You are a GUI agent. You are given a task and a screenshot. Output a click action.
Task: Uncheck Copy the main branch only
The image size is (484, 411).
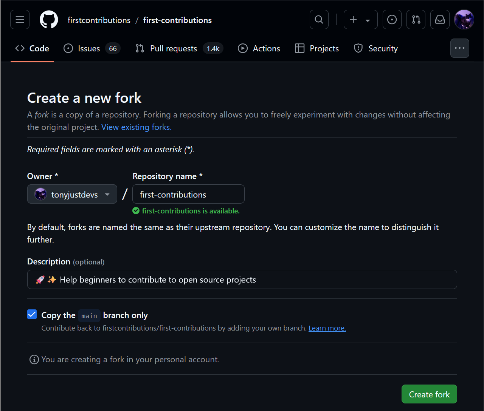pyautogui.click(x=32, y=314)
